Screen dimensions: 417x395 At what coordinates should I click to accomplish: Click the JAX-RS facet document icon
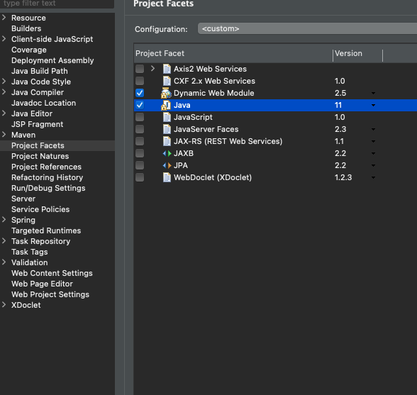pos(167,141)
